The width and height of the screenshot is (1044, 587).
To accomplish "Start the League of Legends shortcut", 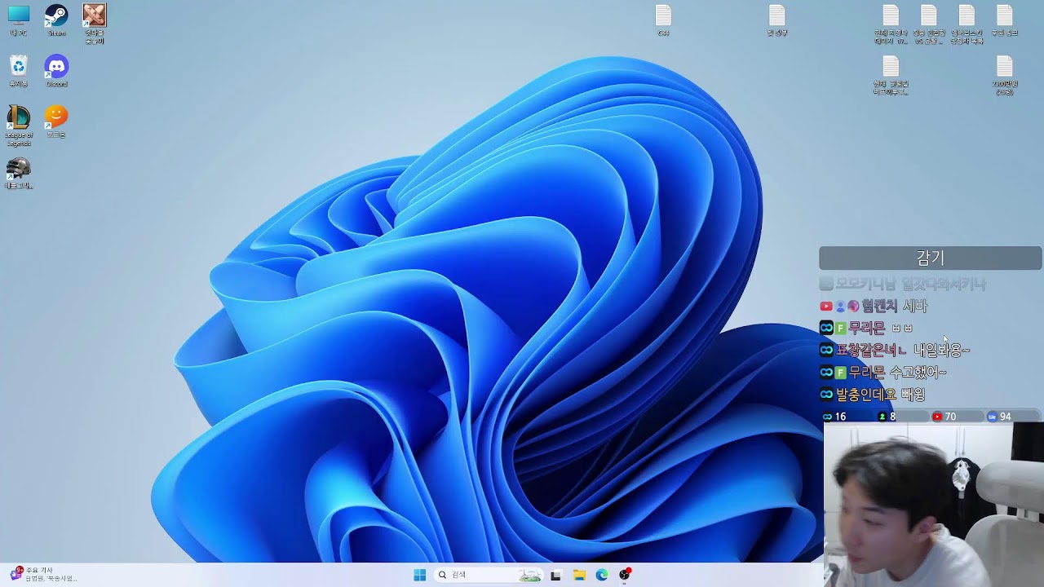I will click(x=19, y=126).
